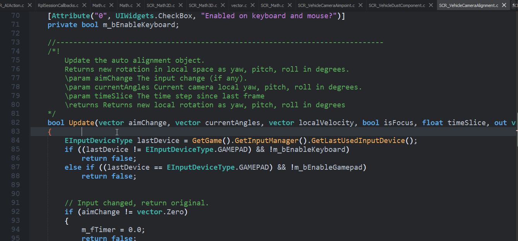Switch to the SCR_Math3D.c tab
518x241 pixels.
click(x=203, y=5)
